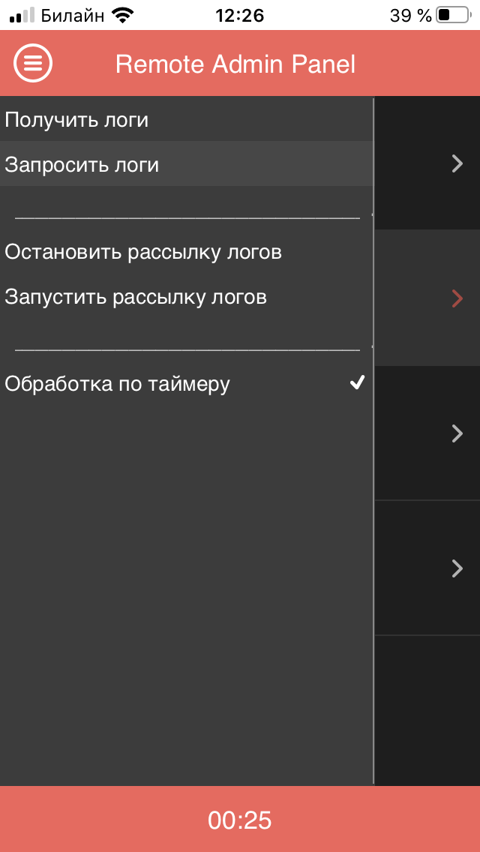Click the white checkmark beside Обработка по таймеру
The image size is (480, 852).
[x=357, y=383]
